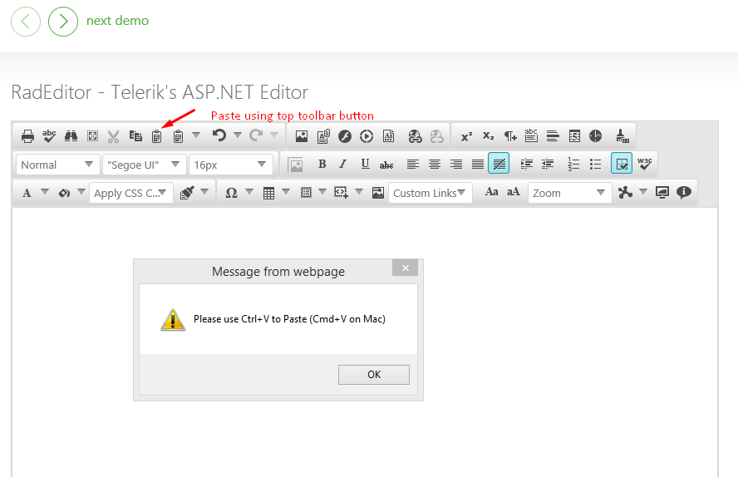Align text left
Screen dimensions: 738x477
413,165
